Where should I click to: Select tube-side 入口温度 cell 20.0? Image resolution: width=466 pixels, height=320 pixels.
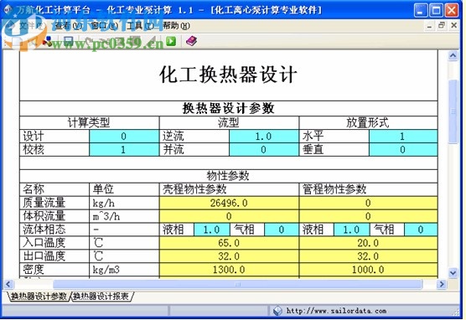pyautogui.click(x=368, y=243)
